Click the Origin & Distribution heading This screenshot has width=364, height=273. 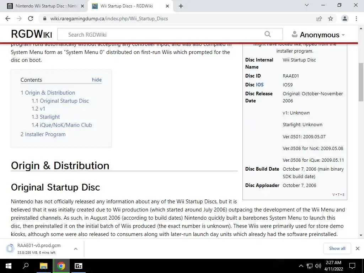coord(60,166)
